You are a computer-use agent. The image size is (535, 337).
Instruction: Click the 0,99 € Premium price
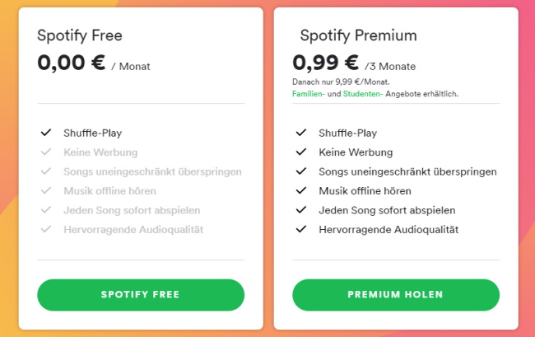click(x=325, y=63)
